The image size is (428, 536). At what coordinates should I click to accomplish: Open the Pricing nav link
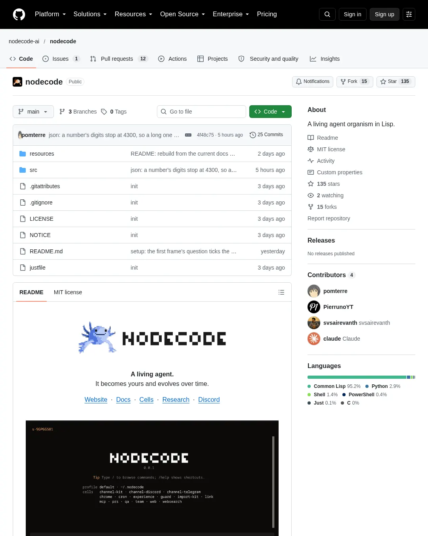267,14
